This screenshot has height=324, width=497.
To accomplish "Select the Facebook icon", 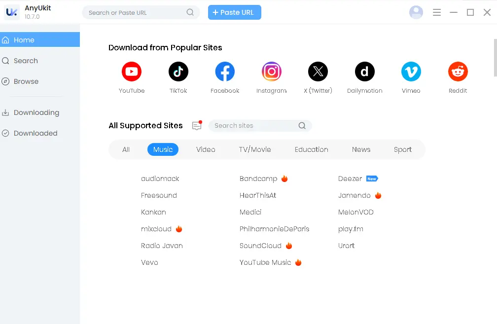I will tap(225, 72).
